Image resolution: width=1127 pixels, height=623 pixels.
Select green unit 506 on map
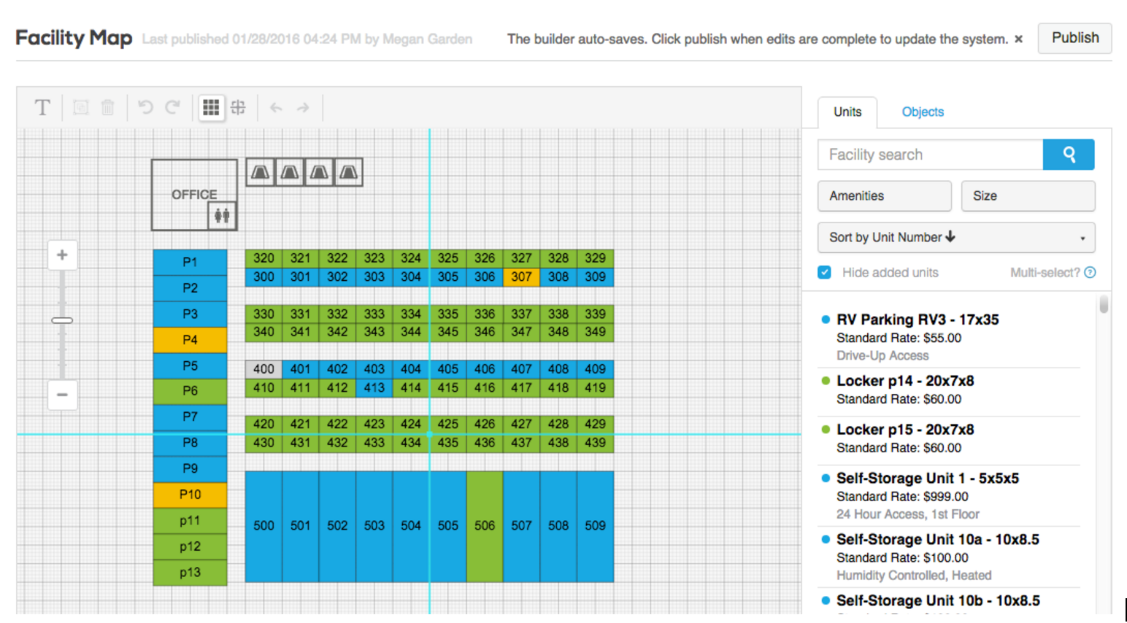(485, 526)
